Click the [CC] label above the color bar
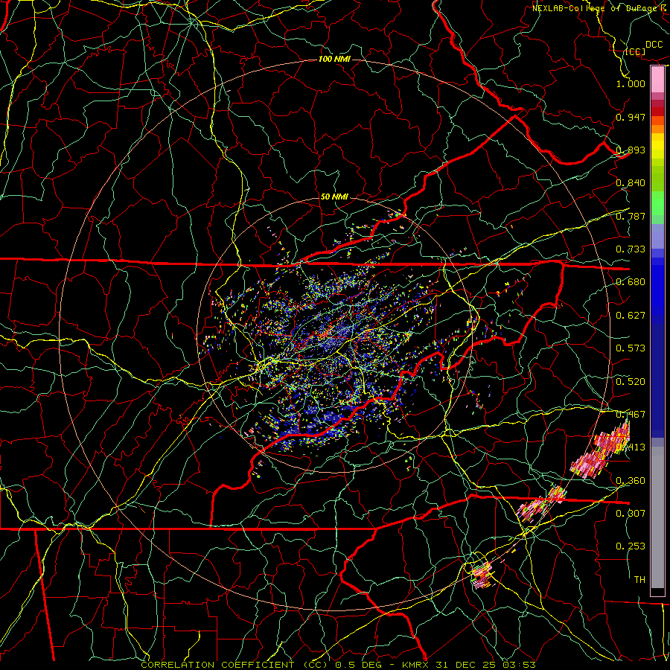Viewport: 670px width, 670px height. [x=636, y=51]
